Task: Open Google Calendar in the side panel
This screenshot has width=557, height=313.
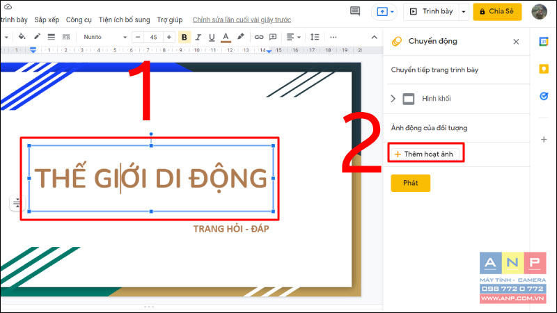Action: [544, 42]
